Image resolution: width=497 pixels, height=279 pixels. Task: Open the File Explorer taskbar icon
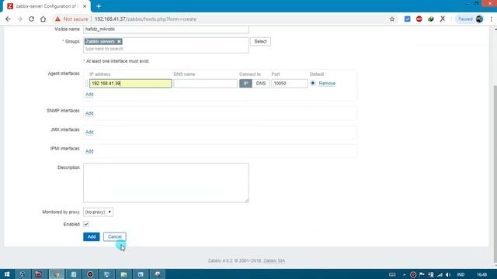[x=124, y=274]
